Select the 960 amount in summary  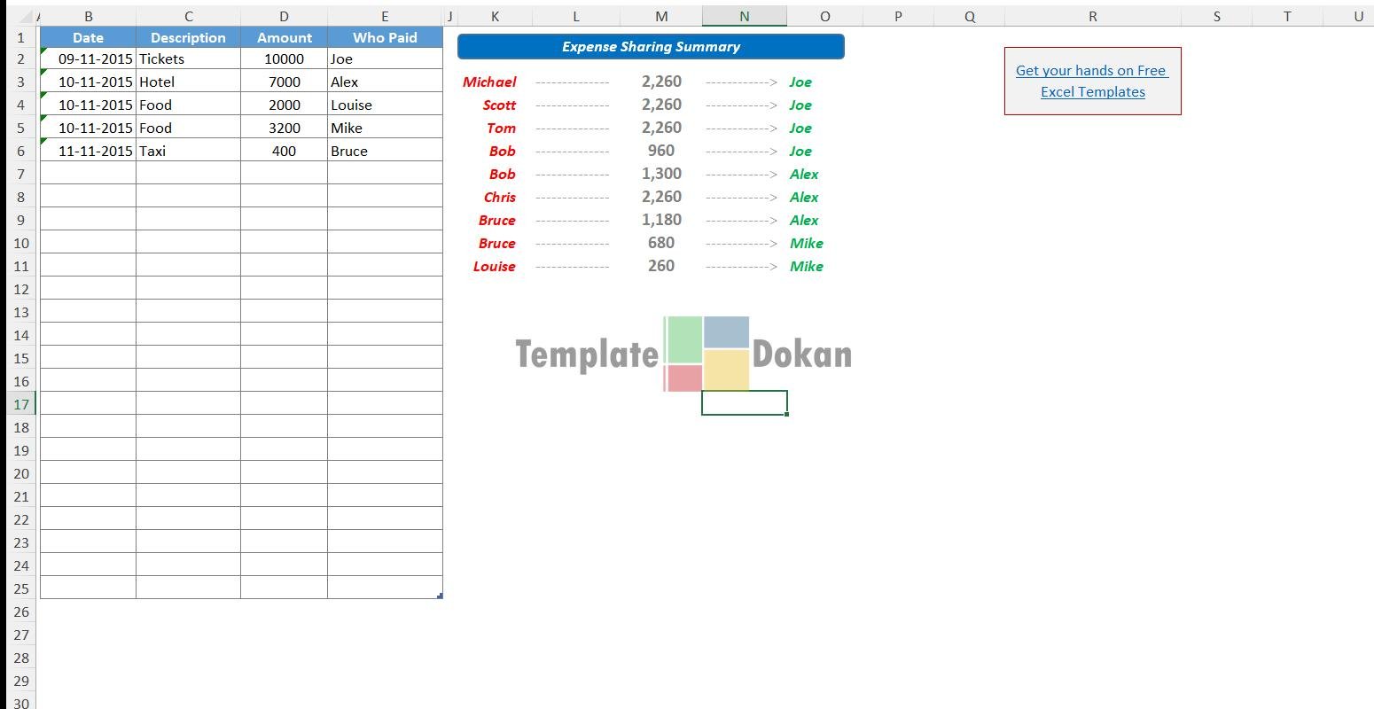[x=661, y=151]
